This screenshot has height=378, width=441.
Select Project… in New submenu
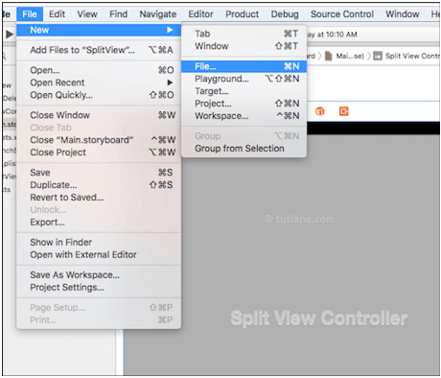point(244,104)
